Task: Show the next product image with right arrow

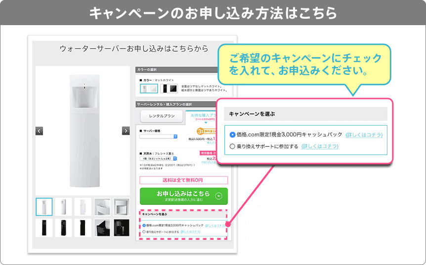Action: point(126,131)
